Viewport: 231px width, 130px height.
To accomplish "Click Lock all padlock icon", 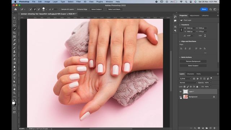I will coord(197,87).
